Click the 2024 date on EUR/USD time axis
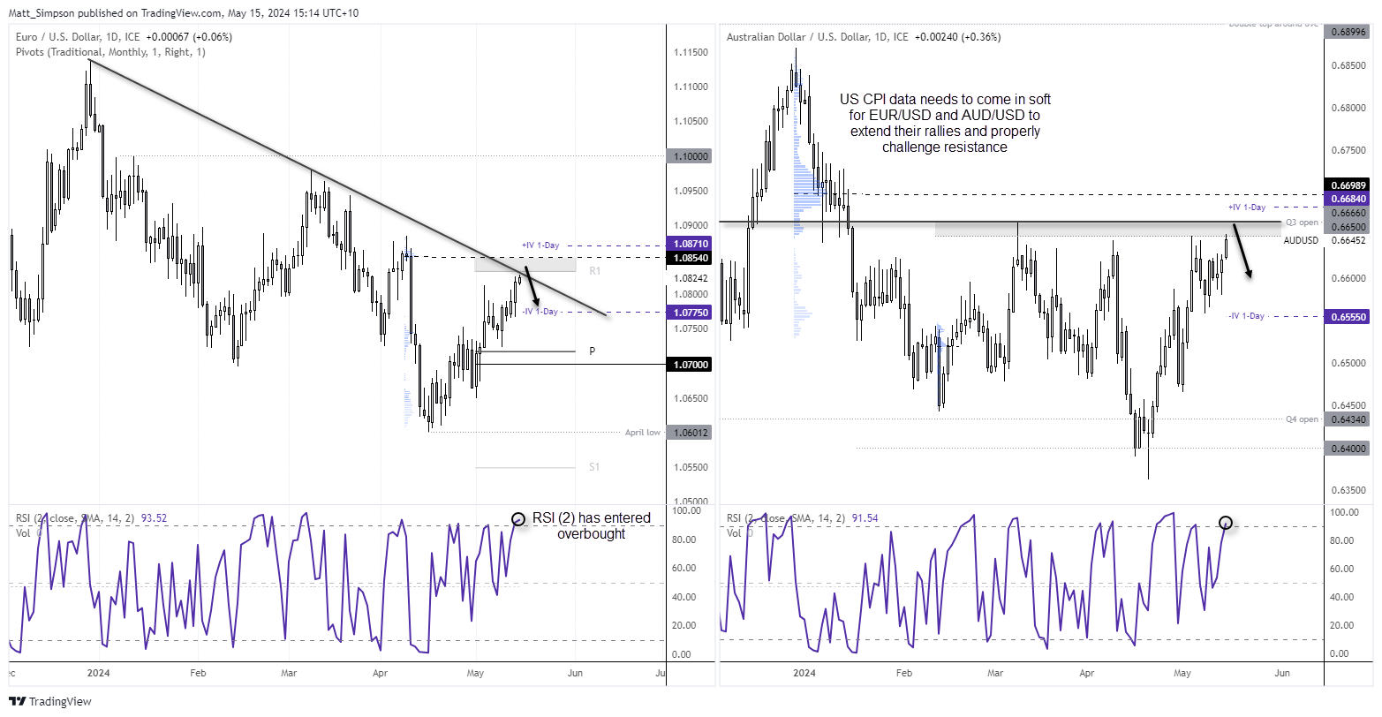Image resolution: width=1382 pixels, height=717 pixels. pyautogui.click(x=99, y=673)
